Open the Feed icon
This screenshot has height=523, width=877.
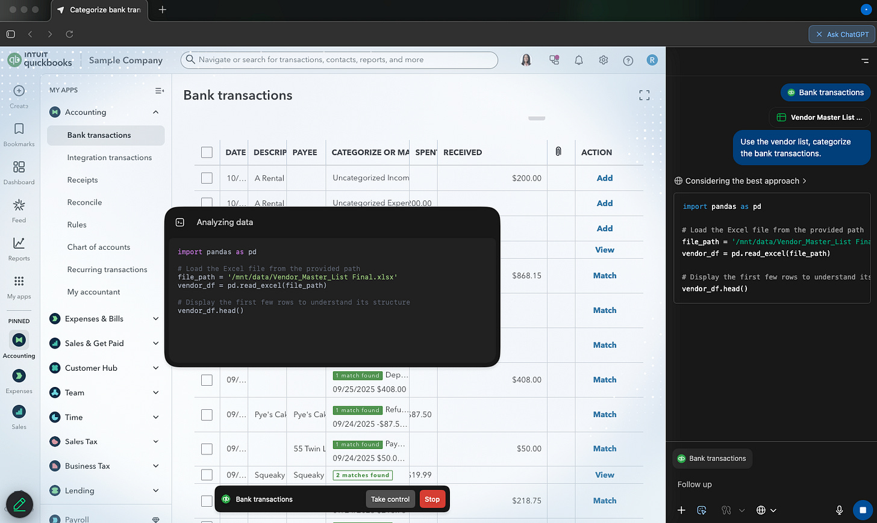tap(19, 205)
